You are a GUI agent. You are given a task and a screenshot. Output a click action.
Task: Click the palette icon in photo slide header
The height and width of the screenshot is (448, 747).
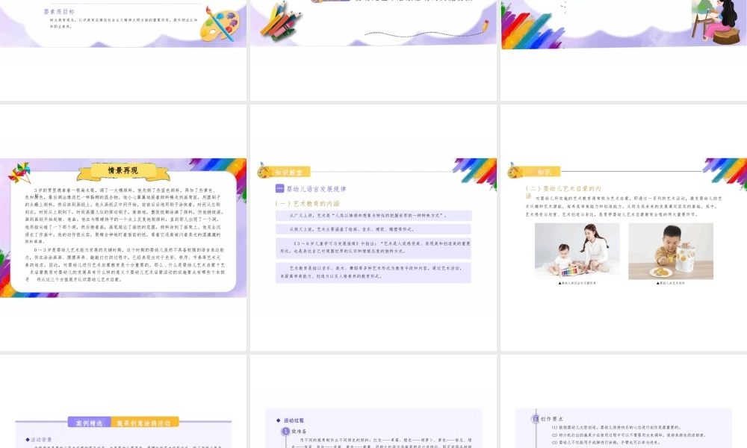515,170
